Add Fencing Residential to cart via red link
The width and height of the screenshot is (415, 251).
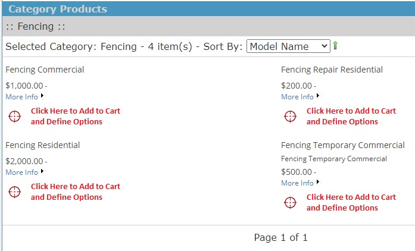point(76,192)
